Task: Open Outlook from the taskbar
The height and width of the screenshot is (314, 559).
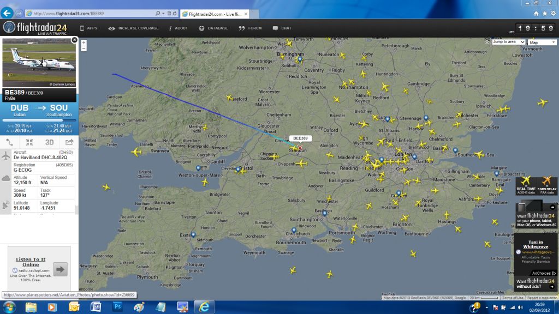Action: (x=74, y=307)
